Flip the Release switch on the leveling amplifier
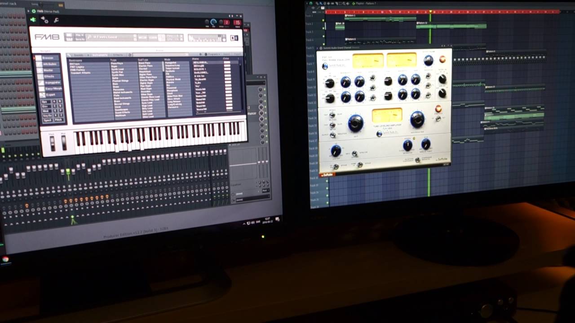Image resolution: width=575 pixels, height=323 pixels. click(x=332, y=125)
